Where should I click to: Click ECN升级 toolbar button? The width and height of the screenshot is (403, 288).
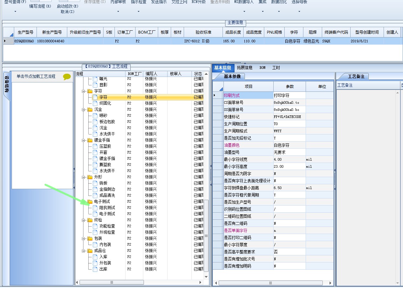pyautogui.click(x=199, y=2)
